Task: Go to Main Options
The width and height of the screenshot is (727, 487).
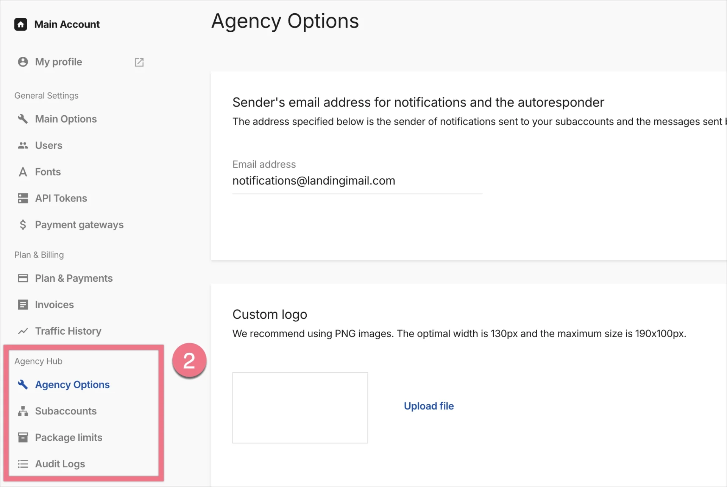Action: coord(66,119)
